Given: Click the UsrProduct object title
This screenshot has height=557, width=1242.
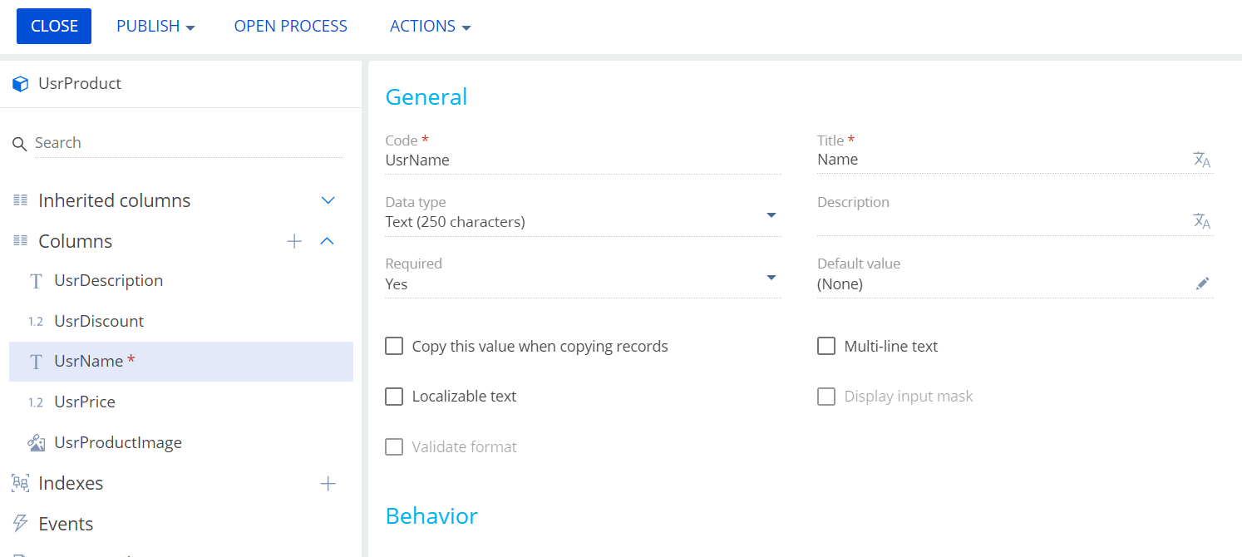Looking at the screenshot, I should (x=80, y=83).
